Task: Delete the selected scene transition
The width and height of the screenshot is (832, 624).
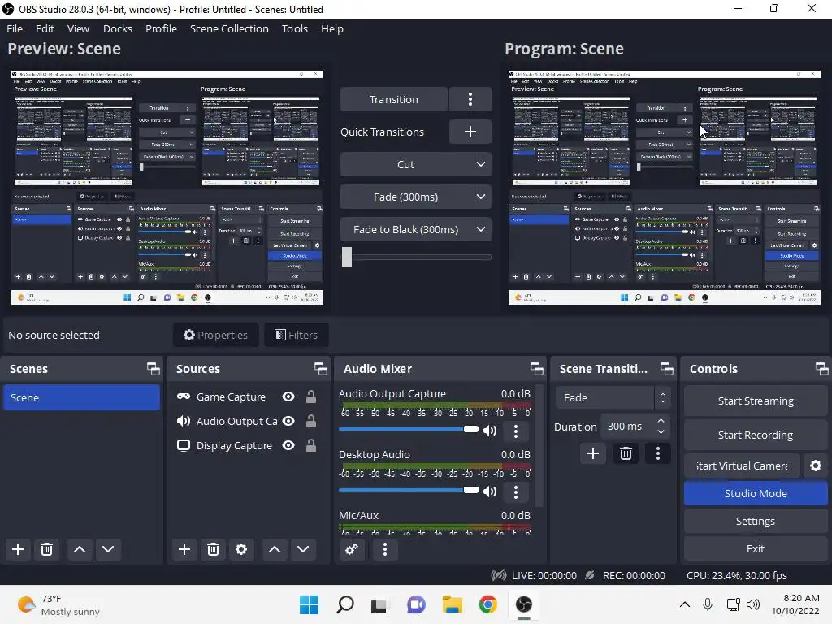Action: (x=626, y=453)
